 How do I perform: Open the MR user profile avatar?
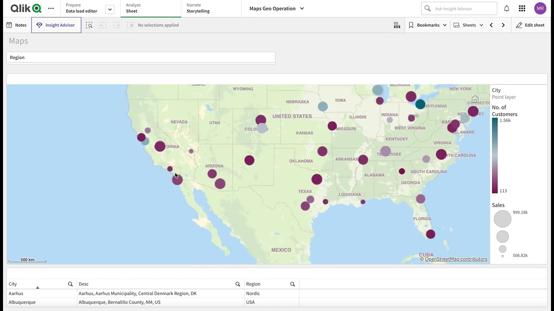540,8
